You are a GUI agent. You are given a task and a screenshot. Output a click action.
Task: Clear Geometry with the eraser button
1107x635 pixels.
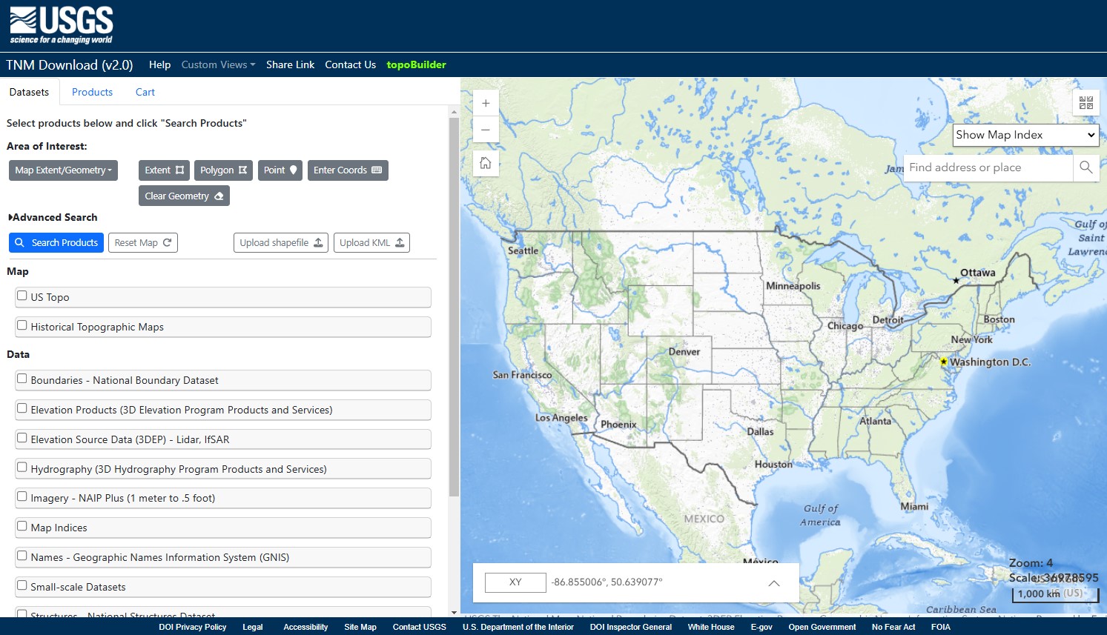[x=184, y=196]
